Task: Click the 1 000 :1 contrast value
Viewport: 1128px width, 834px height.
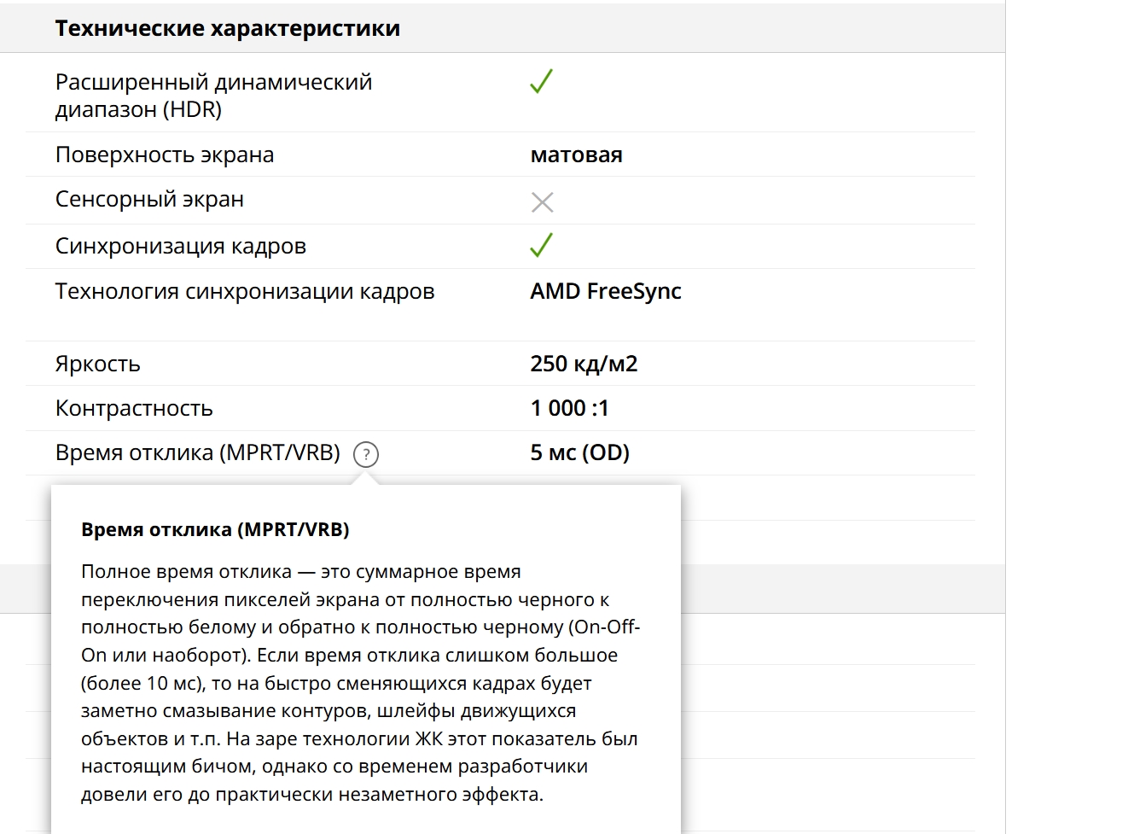Action: tap(569, 408)
